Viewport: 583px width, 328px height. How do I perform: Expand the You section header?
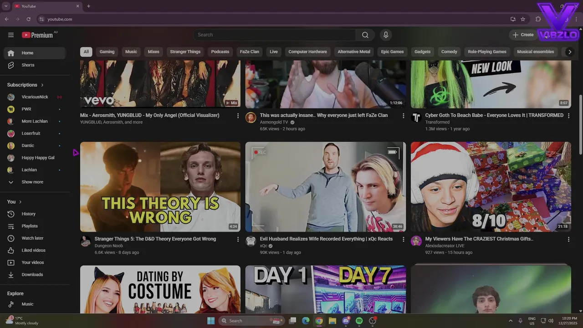pyautogui.click(x=15, y=202)
